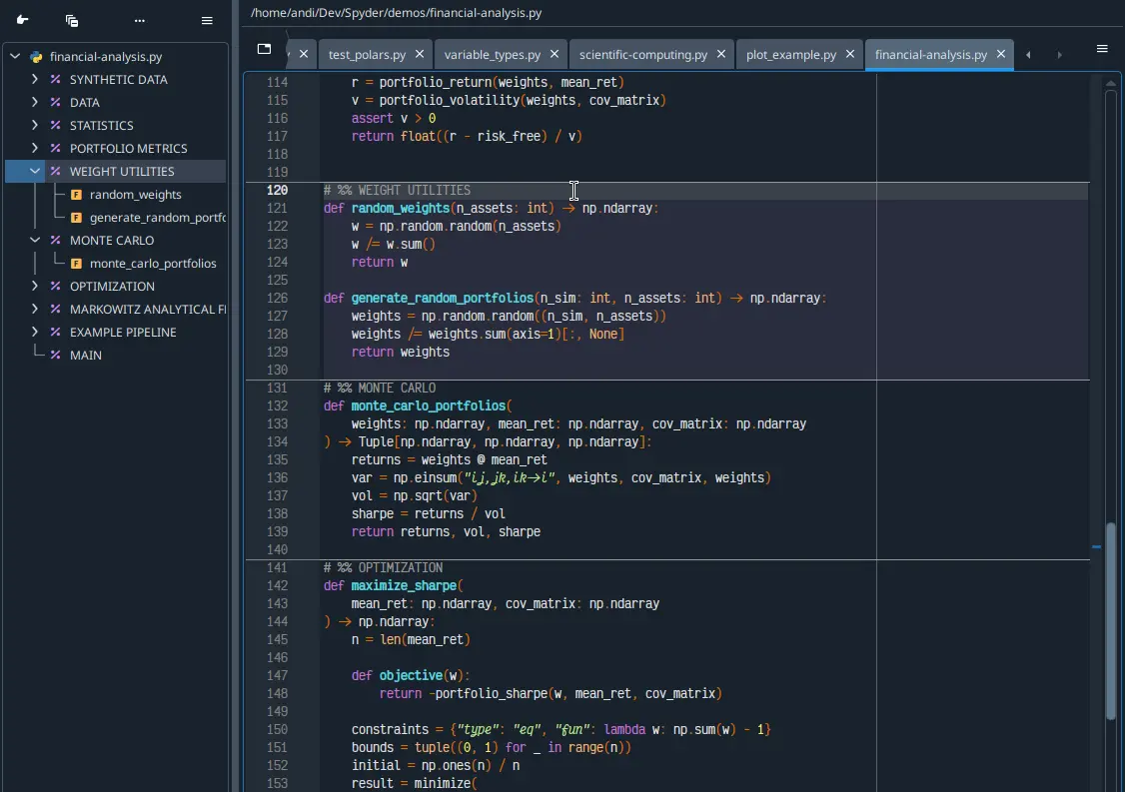
Task: Close the plot_example.py tab
Action: tap(850, 54)
